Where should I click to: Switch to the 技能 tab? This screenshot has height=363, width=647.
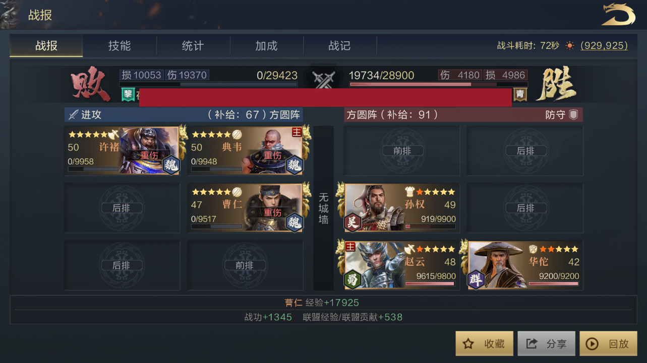point(120,46)
